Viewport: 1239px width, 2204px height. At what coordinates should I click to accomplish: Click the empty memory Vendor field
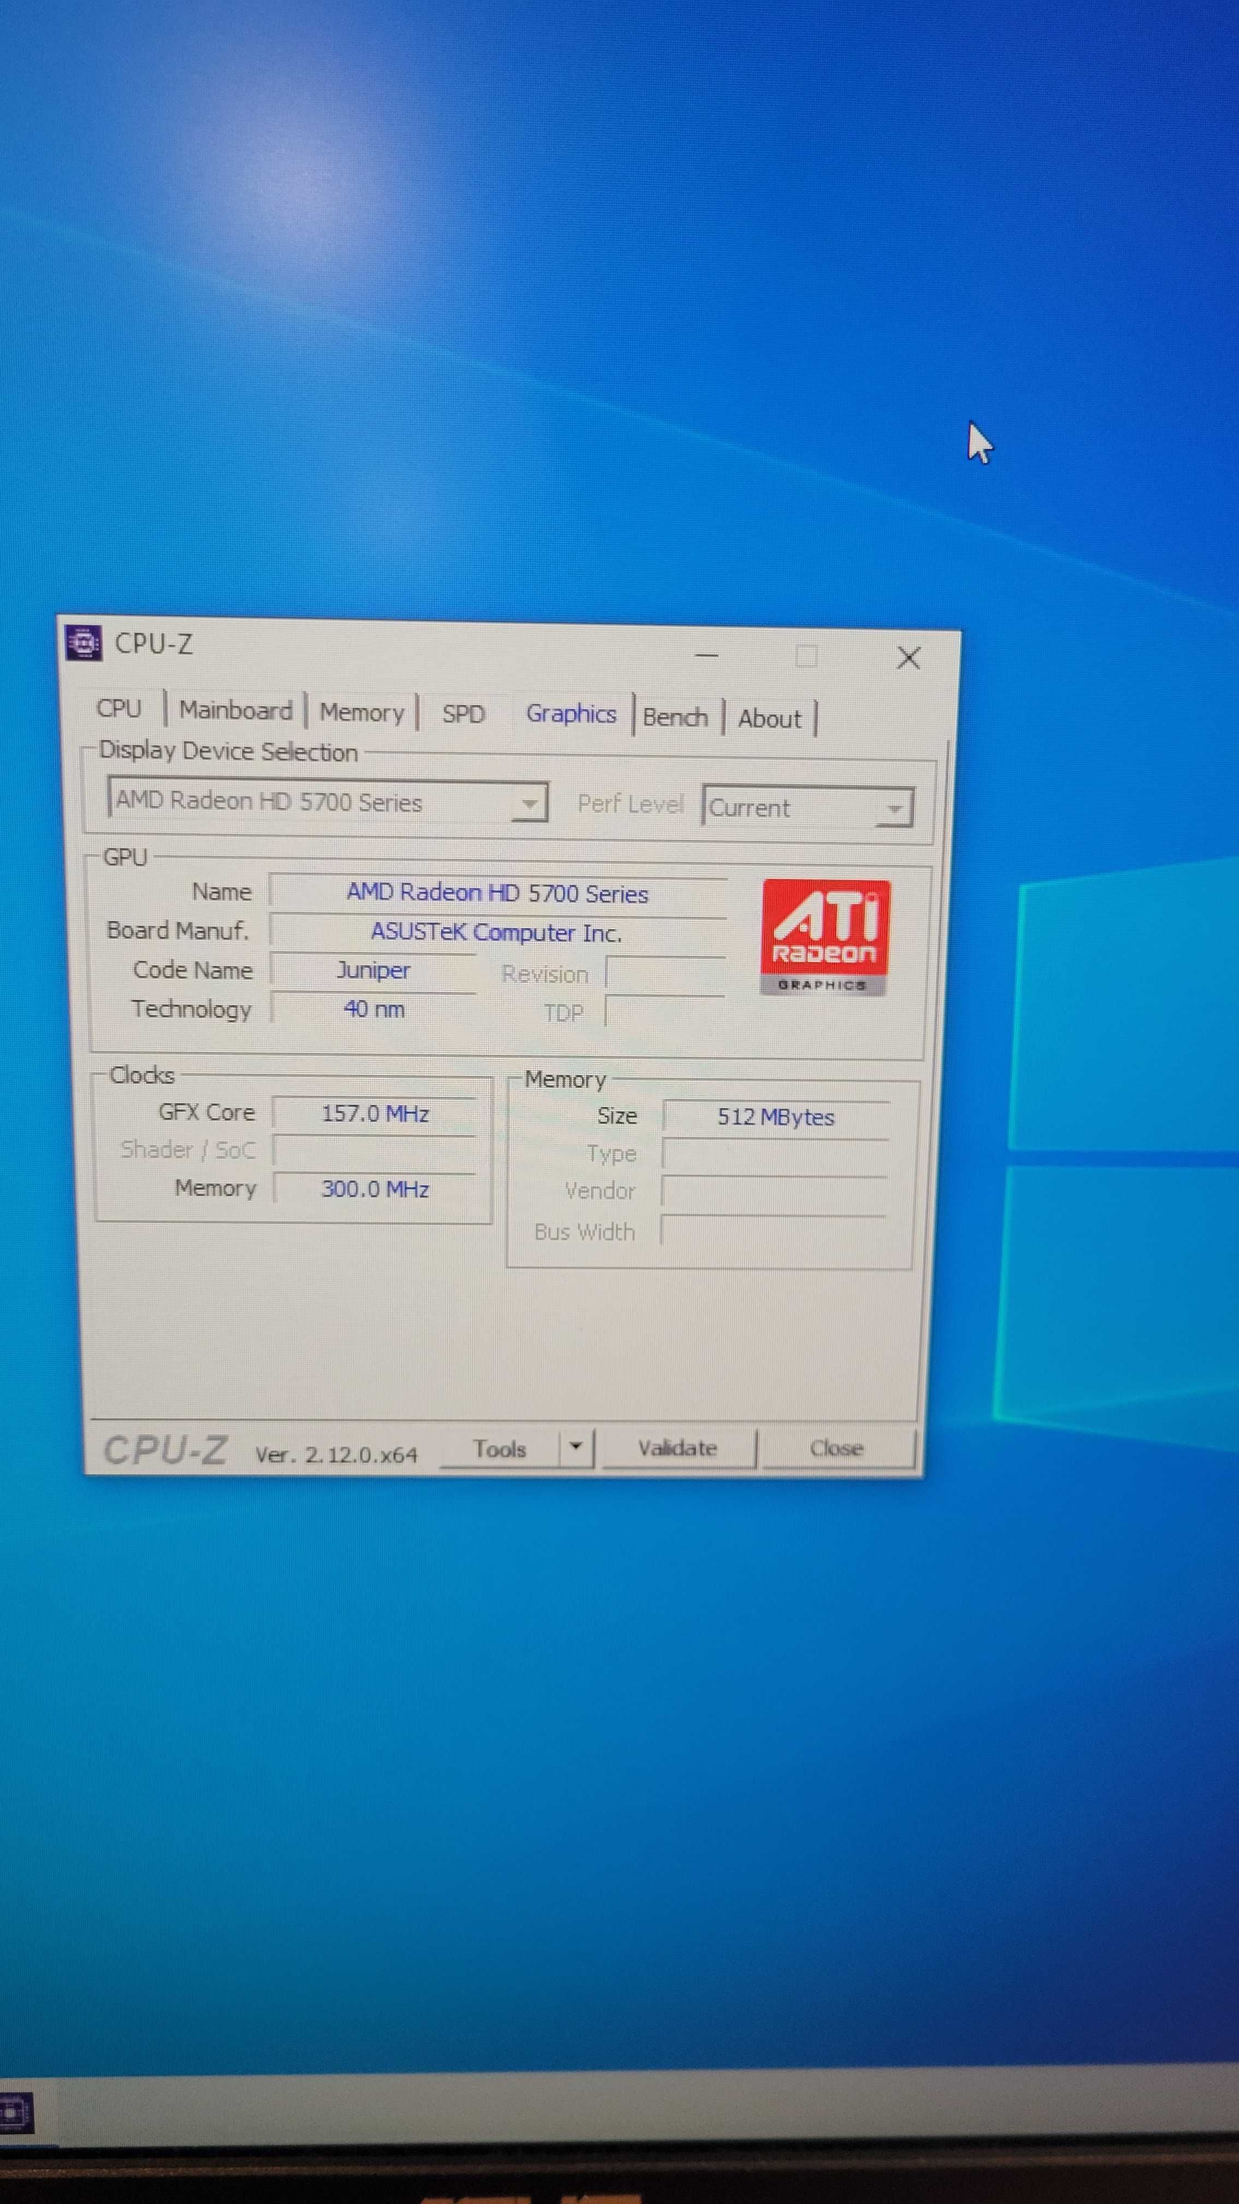pos(774,1192)
